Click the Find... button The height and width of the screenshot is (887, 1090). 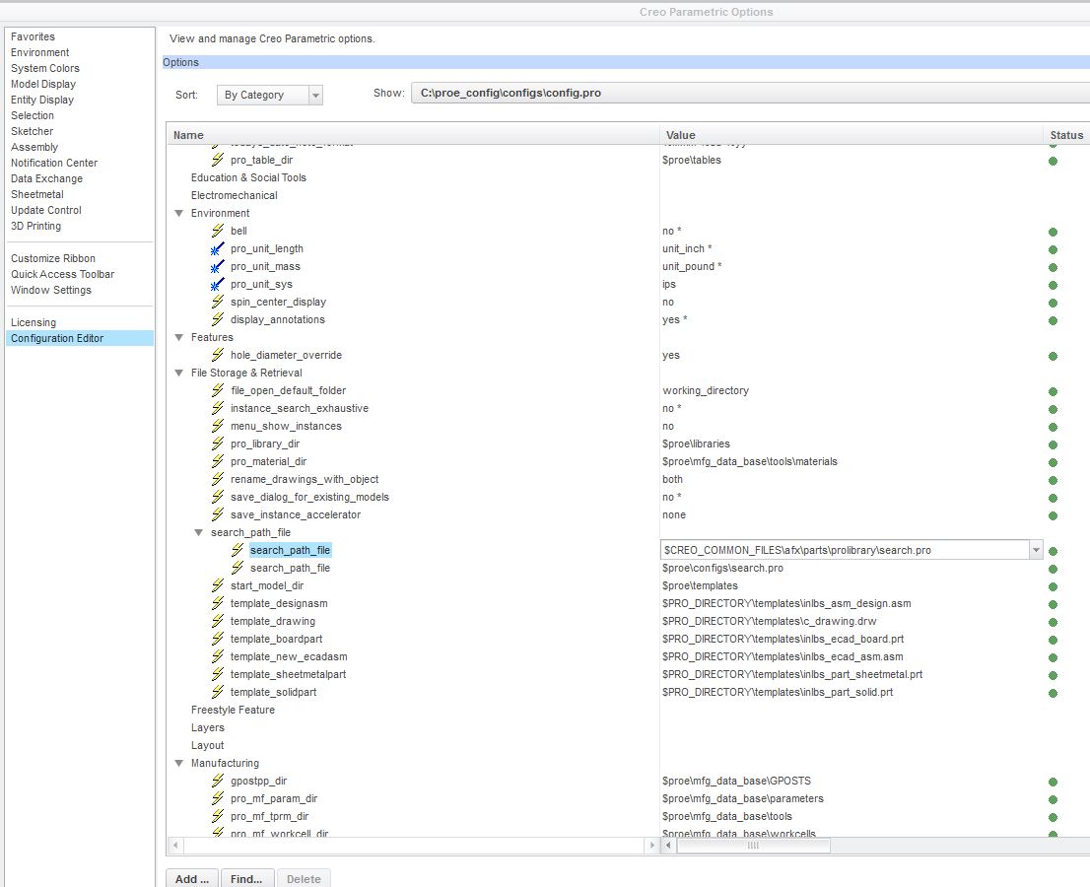246,879
